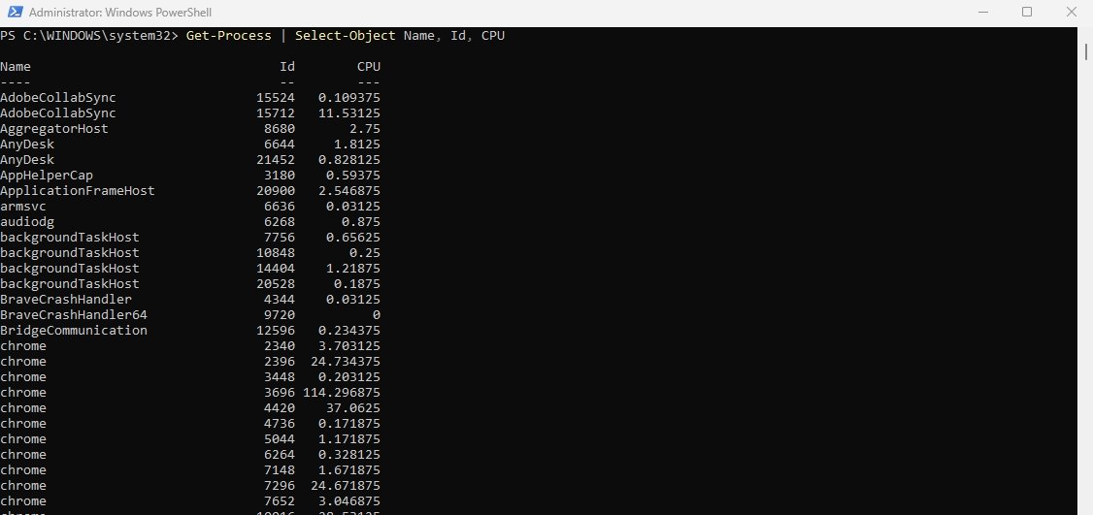Click the CPU value 0.875
Screen dimensions: 1093x515
click(x=361, y=221)
